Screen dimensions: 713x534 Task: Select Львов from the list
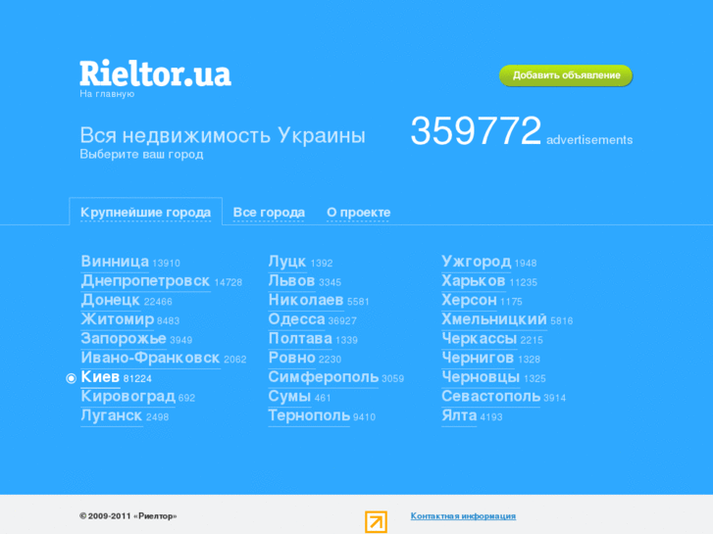pyautogui.click(x=291, y=281)
